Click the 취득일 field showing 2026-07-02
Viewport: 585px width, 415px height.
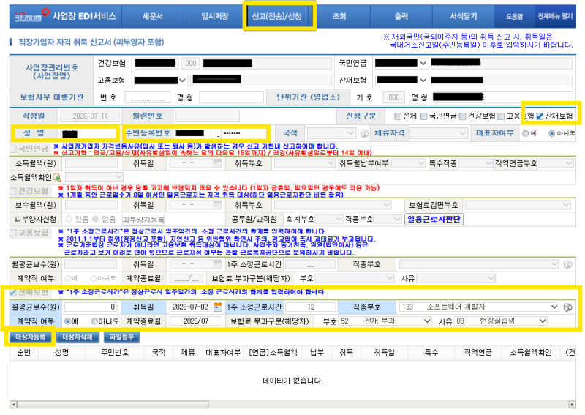(x=191, y=307)
